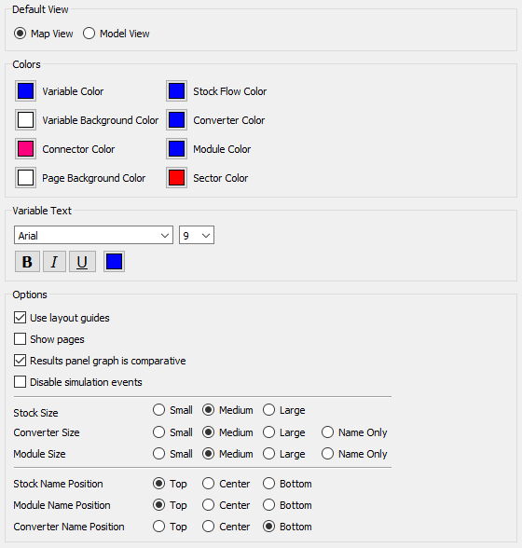Click the variable text color swatch
The height and width of the screenshot is (548, 522).
point(114,261)
